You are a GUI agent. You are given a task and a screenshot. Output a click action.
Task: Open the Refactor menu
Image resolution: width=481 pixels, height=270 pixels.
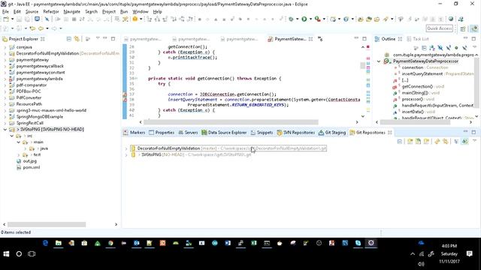(x=51, y=12)
